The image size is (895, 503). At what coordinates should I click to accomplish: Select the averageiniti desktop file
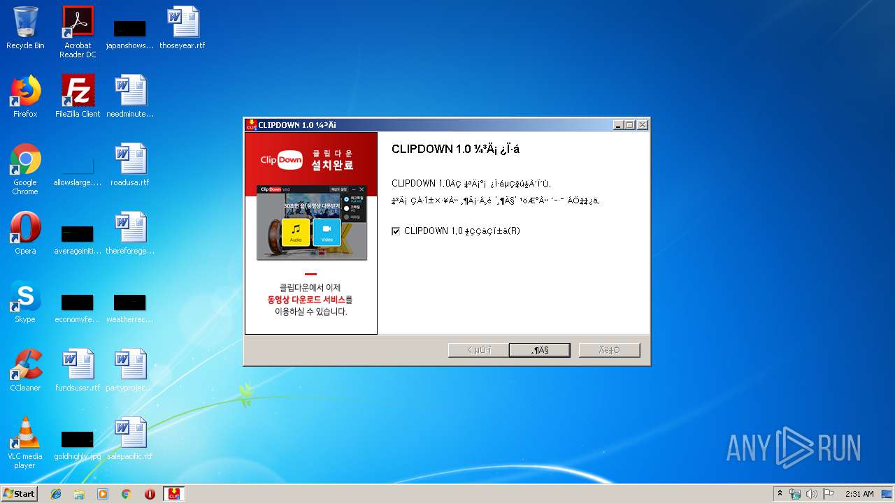78,240
